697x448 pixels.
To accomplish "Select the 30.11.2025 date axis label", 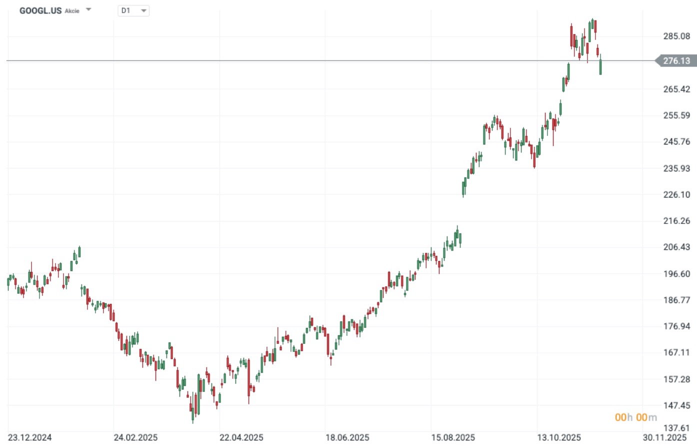I will click(665, 437).
